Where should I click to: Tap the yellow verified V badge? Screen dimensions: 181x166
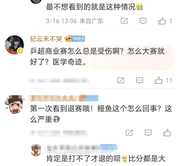coord(20,51)
